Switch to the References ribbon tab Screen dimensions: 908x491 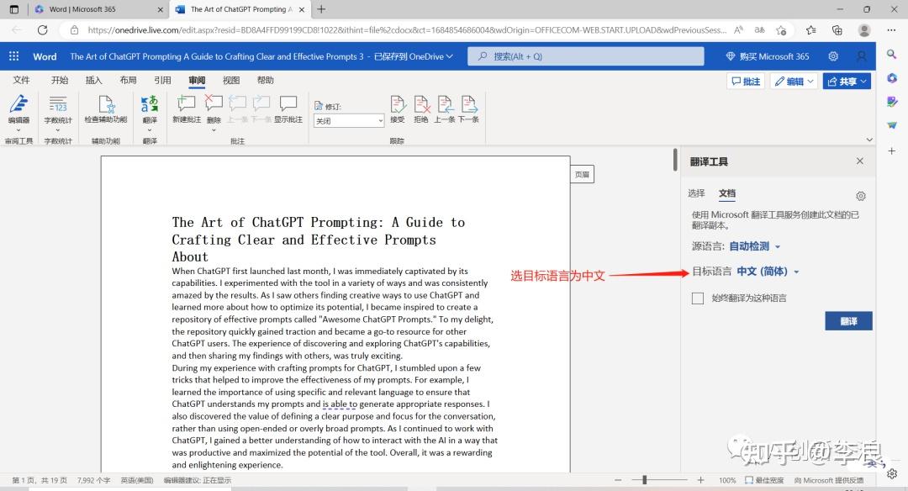pos(162,80)
